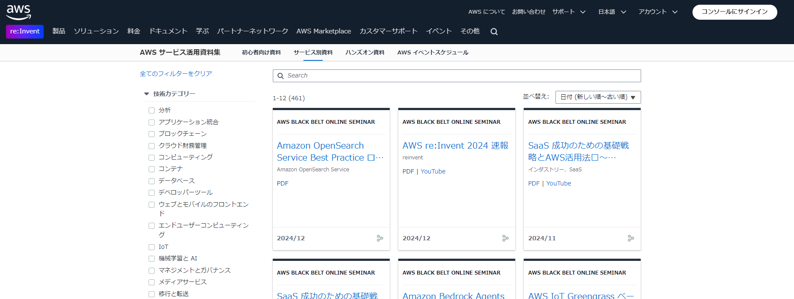Check the 分析 filter checkbox
This screenshot has width=794, height=299.
[x=152, y=111]
